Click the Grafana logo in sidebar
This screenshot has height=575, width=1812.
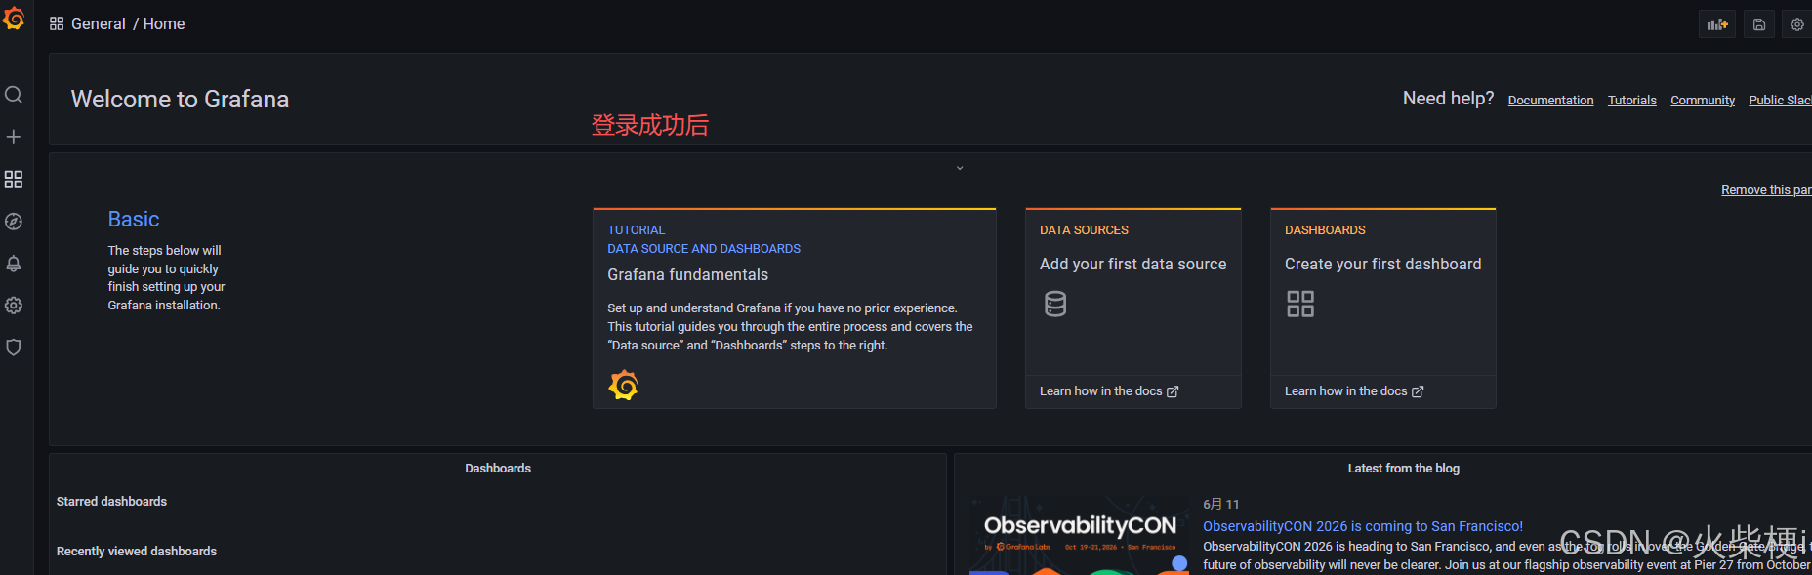pyautogui.click(x=14, y=19)
